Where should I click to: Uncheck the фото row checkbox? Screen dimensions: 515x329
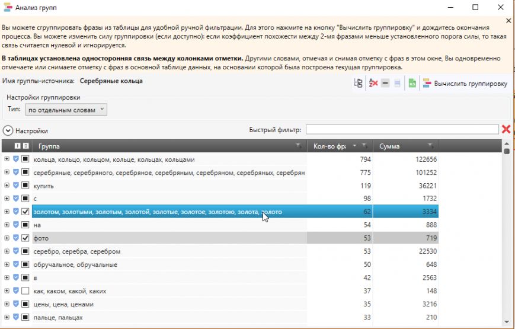[25, 238]
